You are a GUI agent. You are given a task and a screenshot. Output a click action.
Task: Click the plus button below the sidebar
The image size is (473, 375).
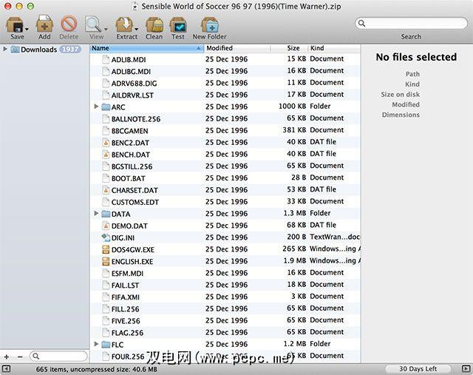tap(7, 357)
